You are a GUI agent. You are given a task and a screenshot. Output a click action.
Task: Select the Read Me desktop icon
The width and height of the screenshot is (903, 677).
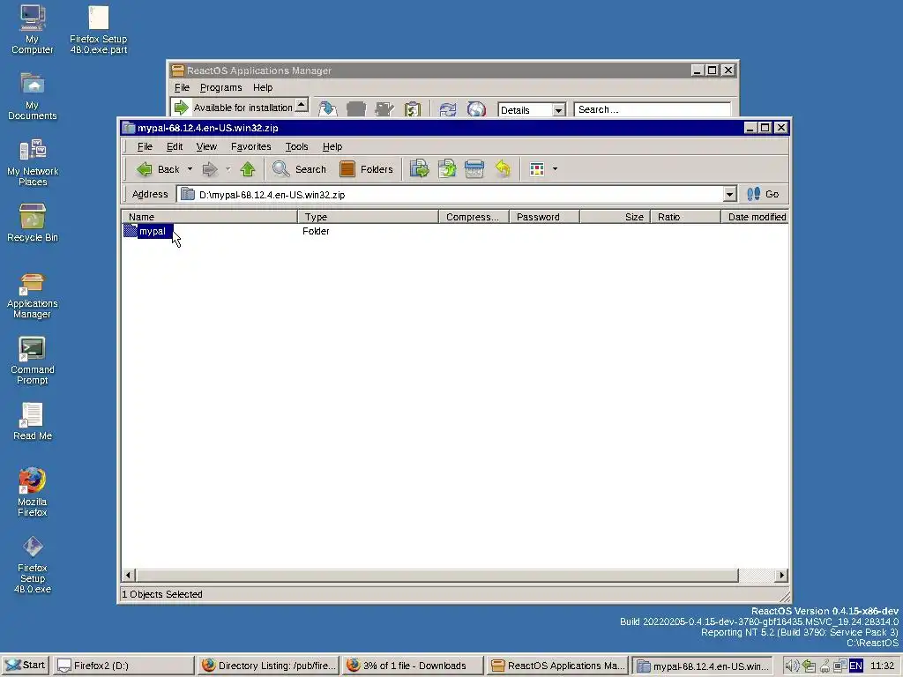33,421
